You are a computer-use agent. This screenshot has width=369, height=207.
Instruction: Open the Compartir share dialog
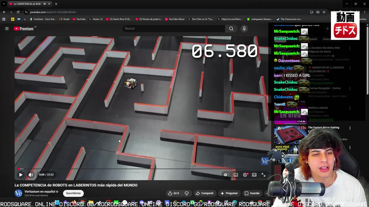pyautogui.click(x=205, y=193)
